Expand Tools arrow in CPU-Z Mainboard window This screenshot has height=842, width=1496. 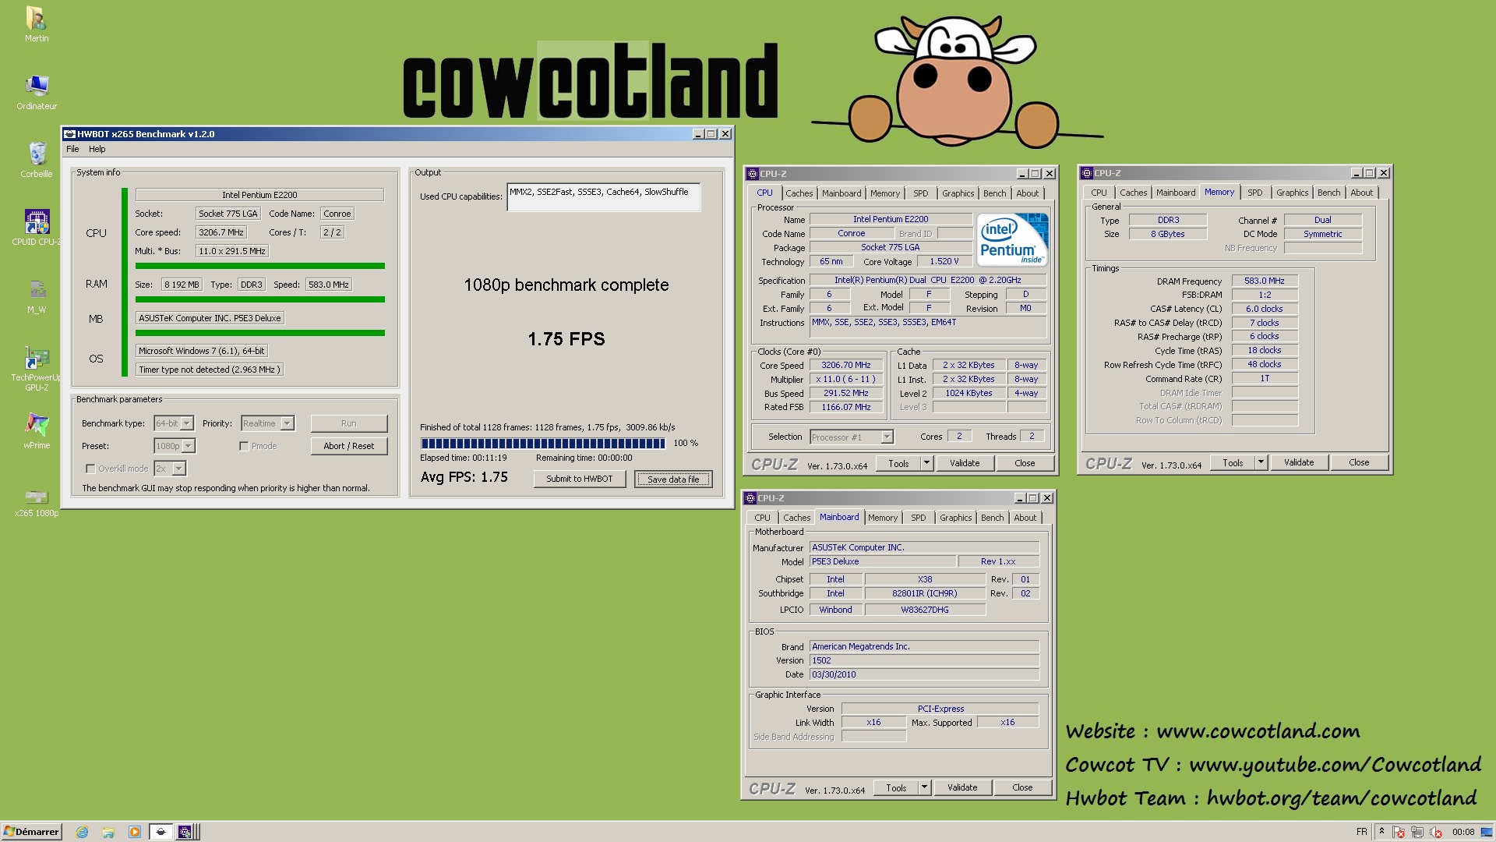coord(924,787)
